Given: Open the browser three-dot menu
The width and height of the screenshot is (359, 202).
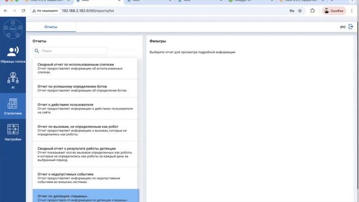Looking at the screenshot, I should 352,11.
